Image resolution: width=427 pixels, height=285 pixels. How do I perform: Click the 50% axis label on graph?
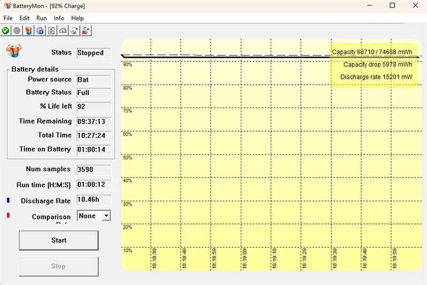pyautogui.click(x=128, y=157)
